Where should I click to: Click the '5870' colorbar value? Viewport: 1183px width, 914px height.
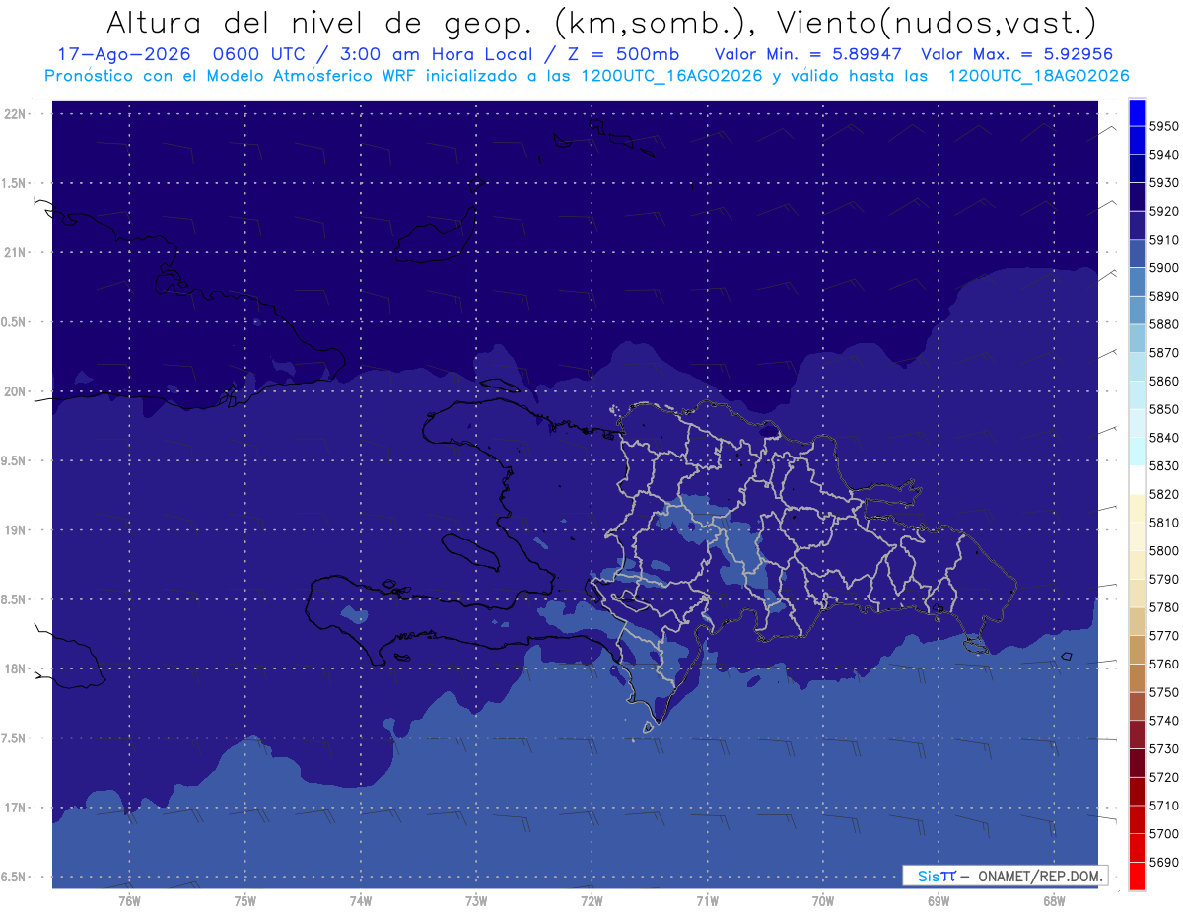(x=1163, y=352)
